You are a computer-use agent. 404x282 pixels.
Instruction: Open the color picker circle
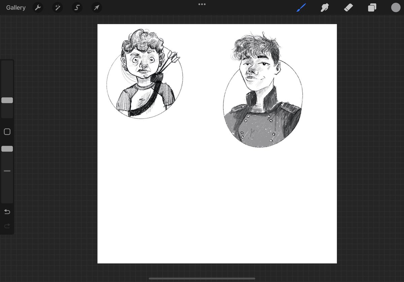(396, 7)
